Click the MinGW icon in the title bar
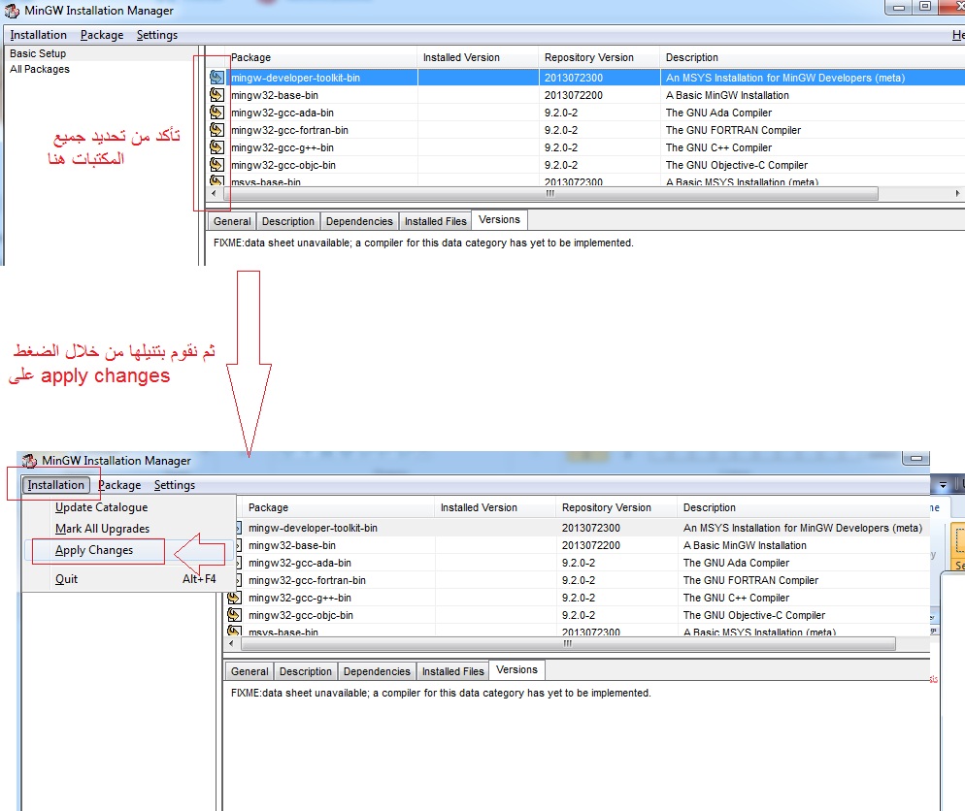This screenshot has width=965, height=811. pyautogui.click(x=10, y=11)
